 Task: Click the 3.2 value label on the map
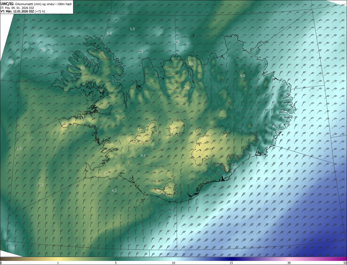41,185
